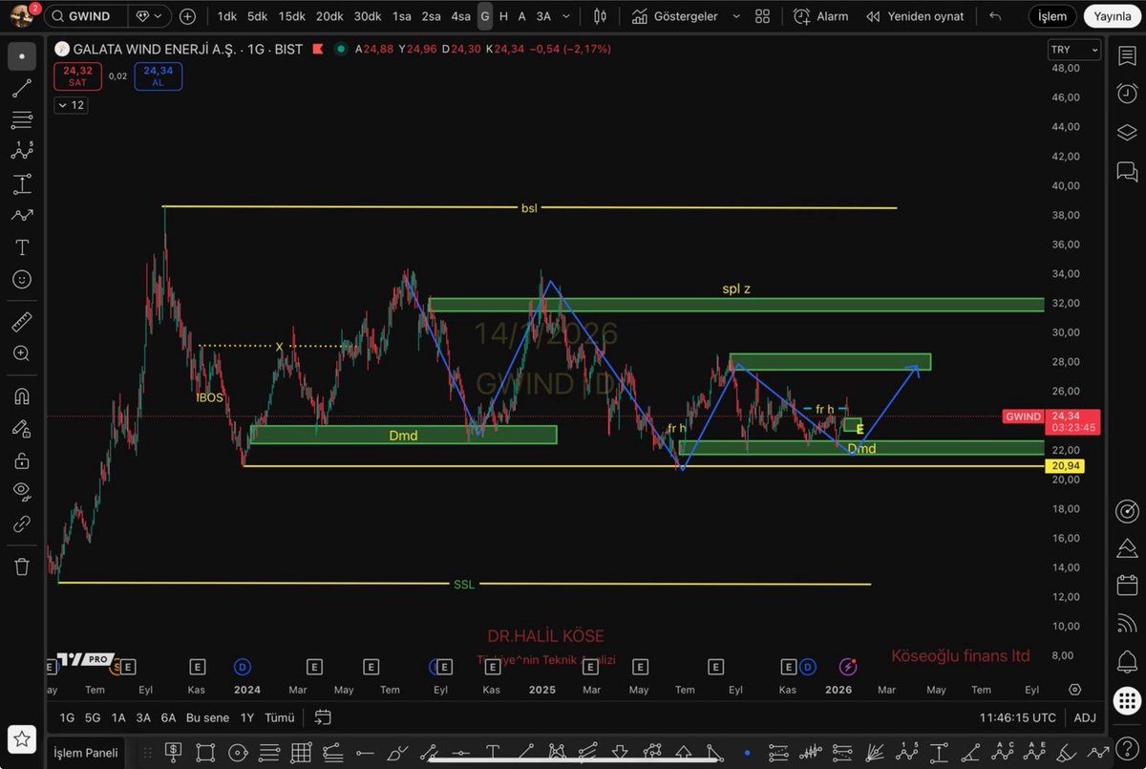Select the table grid tool in bottom toolbar

(302, 752)
